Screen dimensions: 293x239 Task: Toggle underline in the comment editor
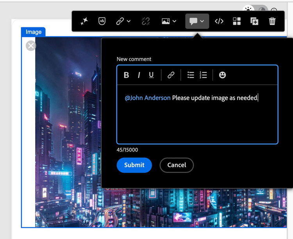point(151,75)
